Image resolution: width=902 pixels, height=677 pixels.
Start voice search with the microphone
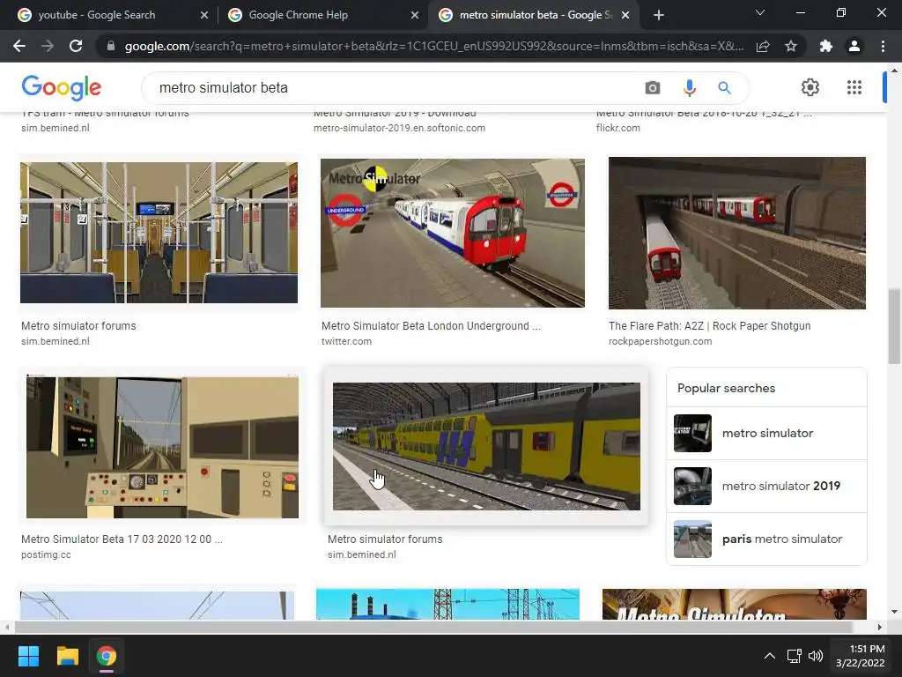click(x=689, y=87)
